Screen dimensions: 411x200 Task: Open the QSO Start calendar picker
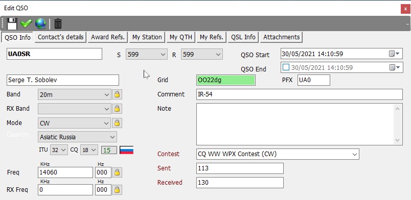(394, 54)
